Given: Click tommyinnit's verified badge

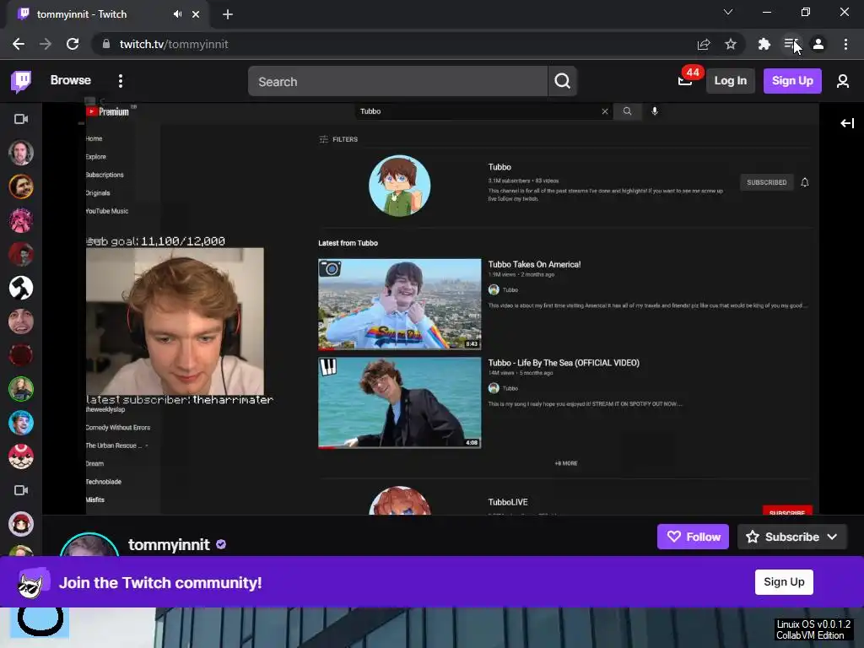Looking at the screenshot, I should [x=221, y=544].
